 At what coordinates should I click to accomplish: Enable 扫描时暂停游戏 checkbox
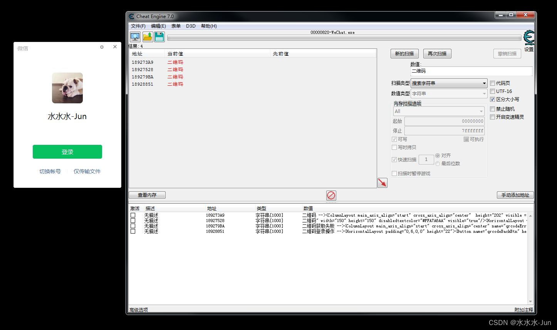point(394,173)
